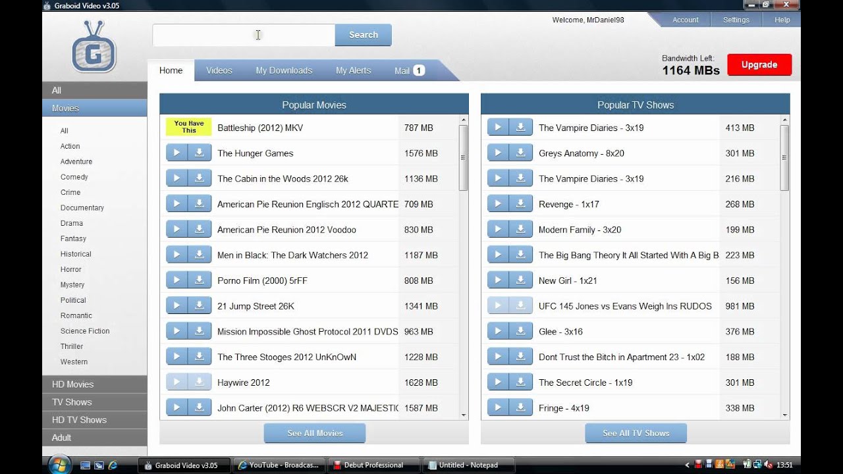Click the Popular Movies scrollbar down arrow
Viewport: 843px width, 474px height.
(464, 415)
